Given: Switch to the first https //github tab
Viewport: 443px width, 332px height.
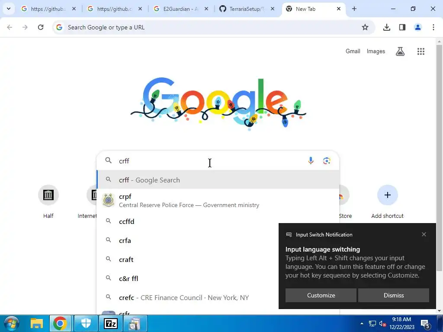Looking at the screenshot, I should (48, 9).
